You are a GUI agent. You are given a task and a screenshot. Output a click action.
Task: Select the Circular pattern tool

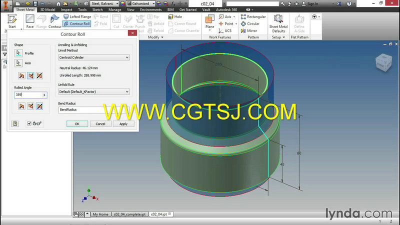tap(250, 23)
